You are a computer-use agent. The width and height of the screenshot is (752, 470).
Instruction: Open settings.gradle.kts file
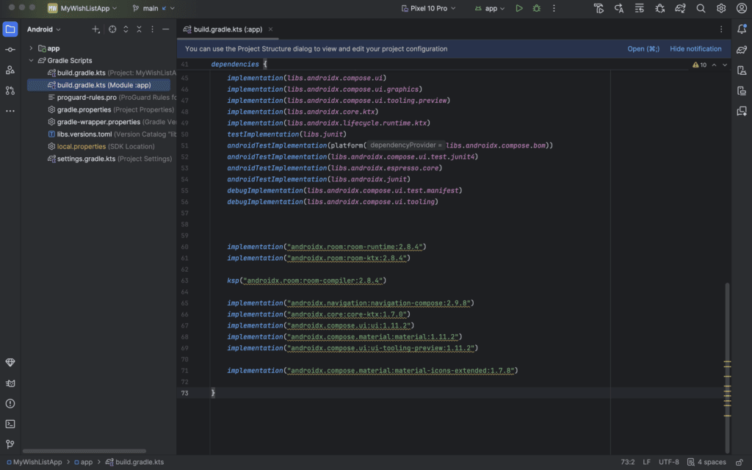tap(109, 159)
